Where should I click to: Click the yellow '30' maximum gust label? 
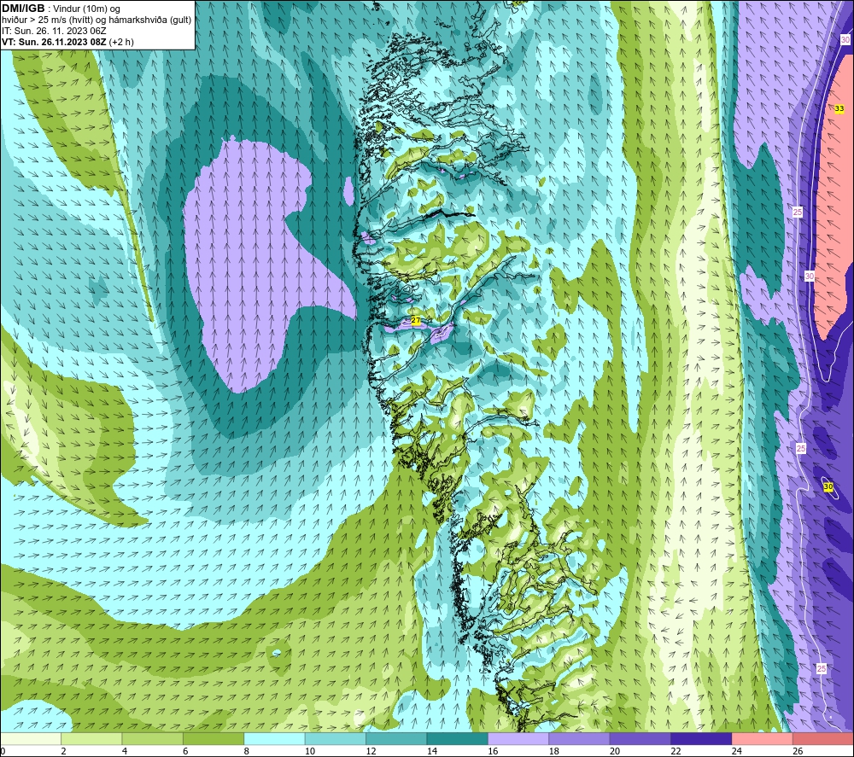point(828,486)
